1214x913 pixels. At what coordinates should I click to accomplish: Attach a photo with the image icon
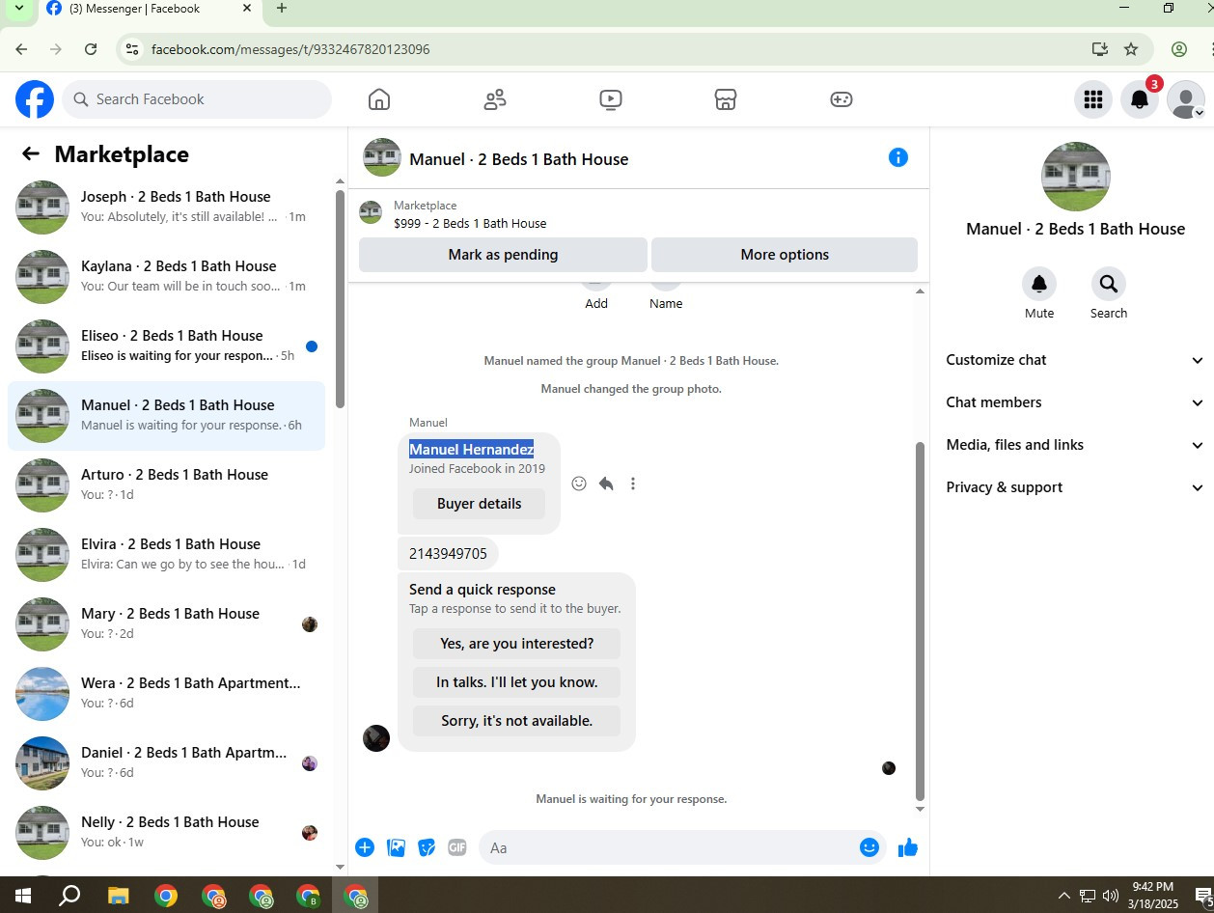pyautogui.click(x=396, y=847)
